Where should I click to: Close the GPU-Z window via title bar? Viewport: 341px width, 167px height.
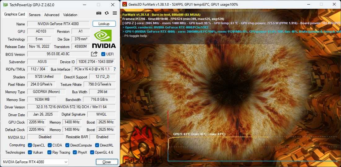point(113,5)
